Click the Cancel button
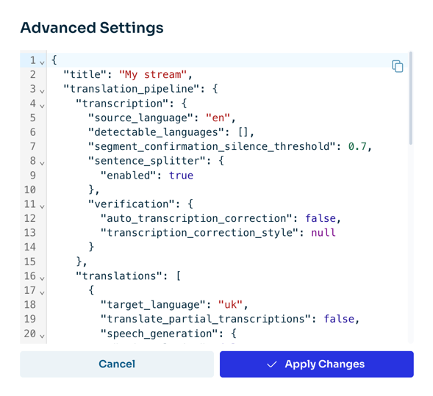This screenshot has width=433, height=396. coord(117,364)
